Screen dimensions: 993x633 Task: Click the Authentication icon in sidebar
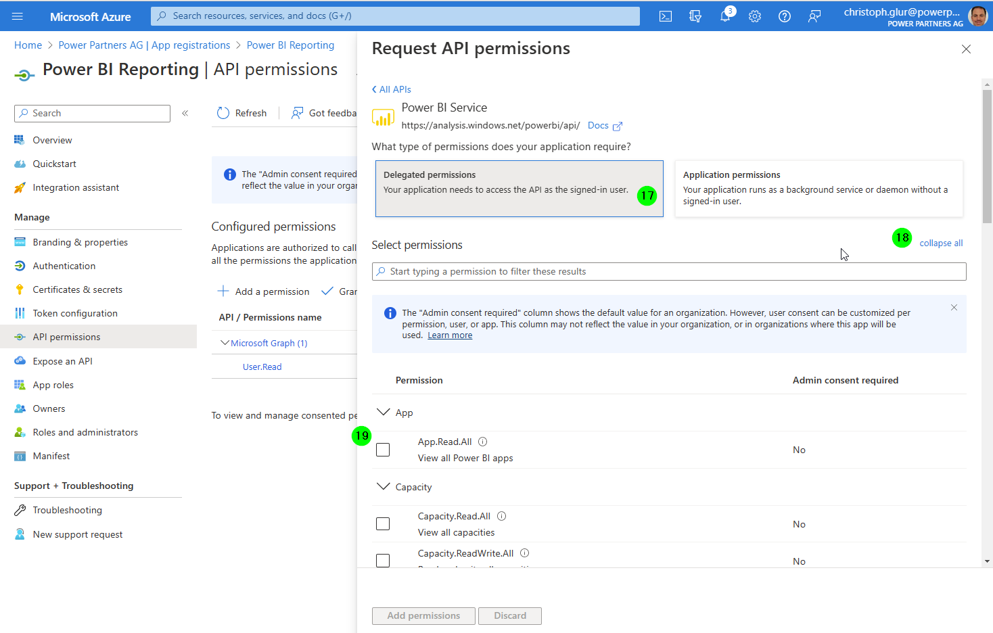[x=20, y=266]
